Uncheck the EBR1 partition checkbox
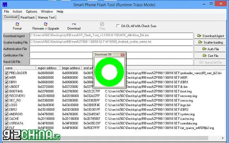229x143 pixels. [7, 82]
